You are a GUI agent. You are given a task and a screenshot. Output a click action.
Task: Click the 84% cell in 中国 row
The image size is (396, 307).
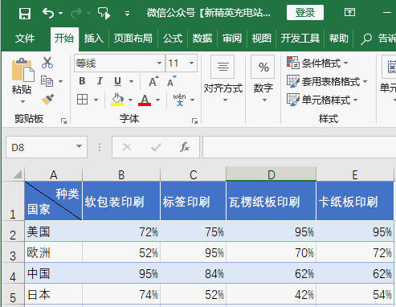(194, 273)
